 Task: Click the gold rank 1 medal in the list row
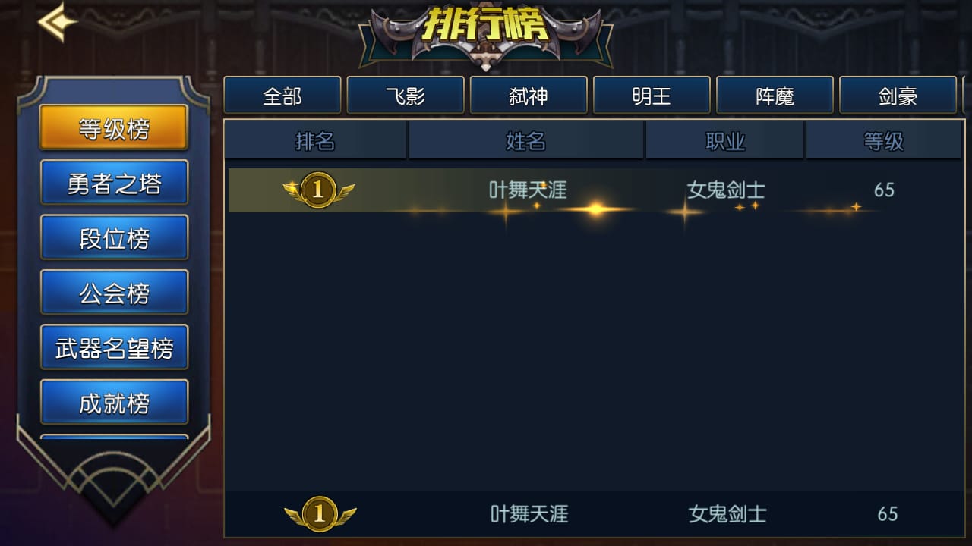[318, 190]
